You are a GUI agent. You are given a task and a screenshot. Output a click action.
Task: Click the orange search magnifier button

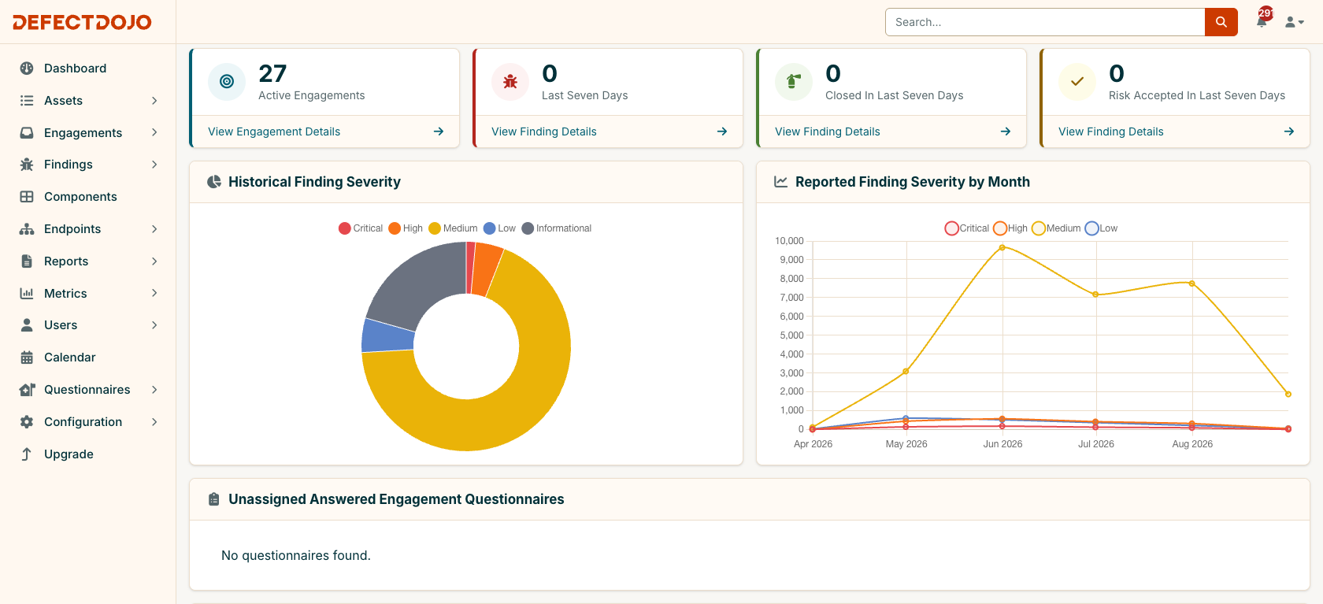pyautogui.click(x=1221, y=22)
